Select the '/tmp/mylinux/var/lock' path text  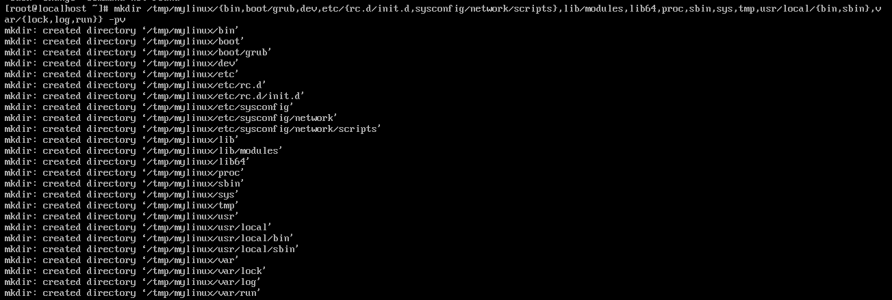click(x=204, y=271)
